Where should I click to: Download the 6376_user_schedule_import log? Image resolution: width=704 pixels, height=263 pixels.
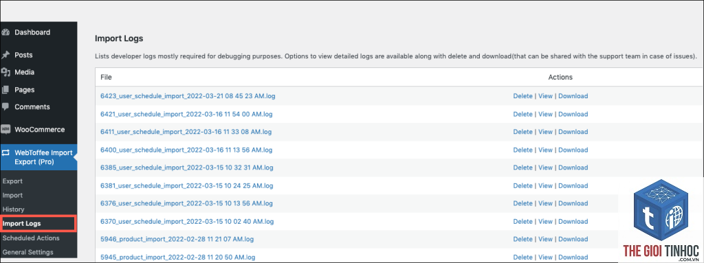[x=573, y=204]
